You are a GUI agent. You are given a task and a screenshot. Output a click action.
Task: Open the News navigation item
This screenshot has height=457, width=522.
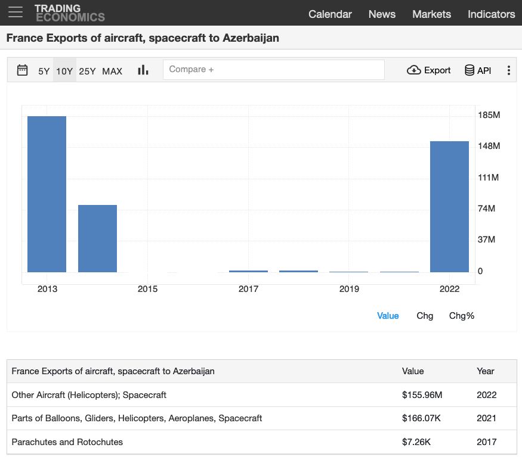point(382,14)
